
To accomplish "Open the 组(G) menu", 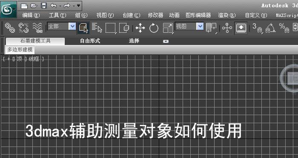I will tap(81, 15).
